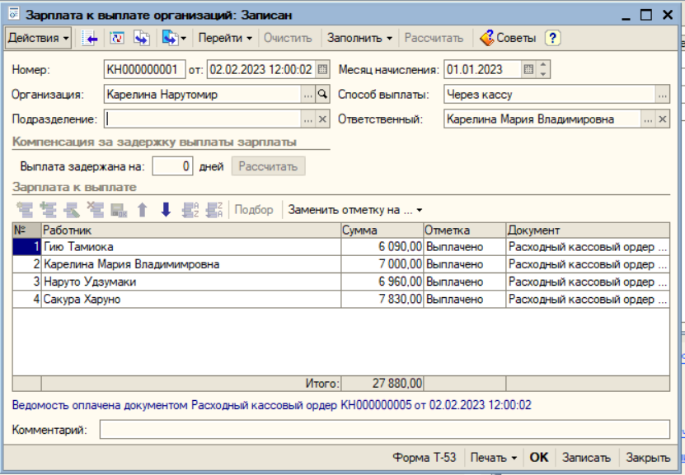Decrease month with Месяц начисления down arrow
Image resolution: width=685 pixels, height=475 pixels.
[x=543, y=74]
